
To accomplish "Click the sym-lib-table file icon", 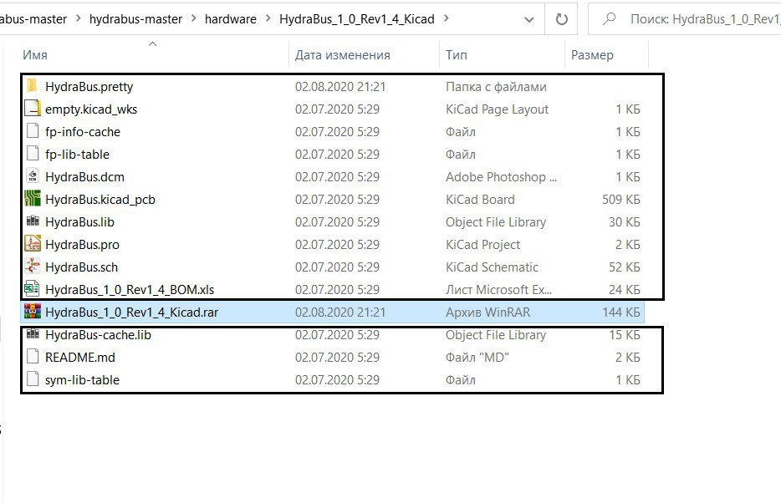I will (33, 379).
